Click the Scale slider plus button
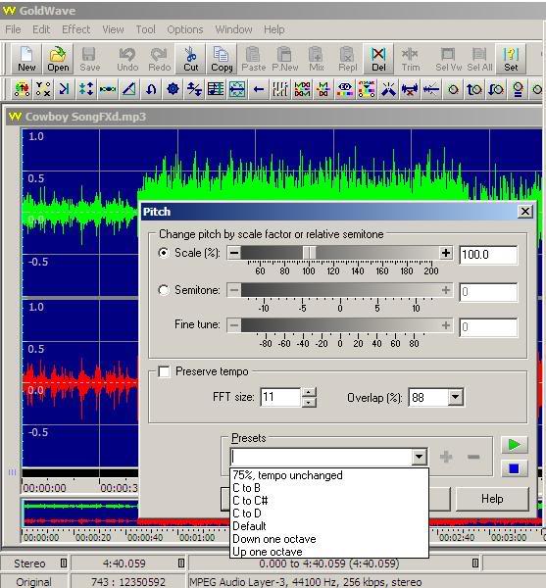Screen dimensions: 546x588 [x=445, y=253]
